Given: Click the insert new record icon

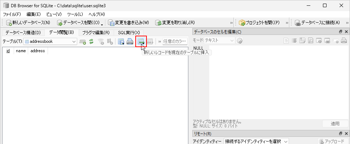Looking at the screenshot, I should coord(141,41).
